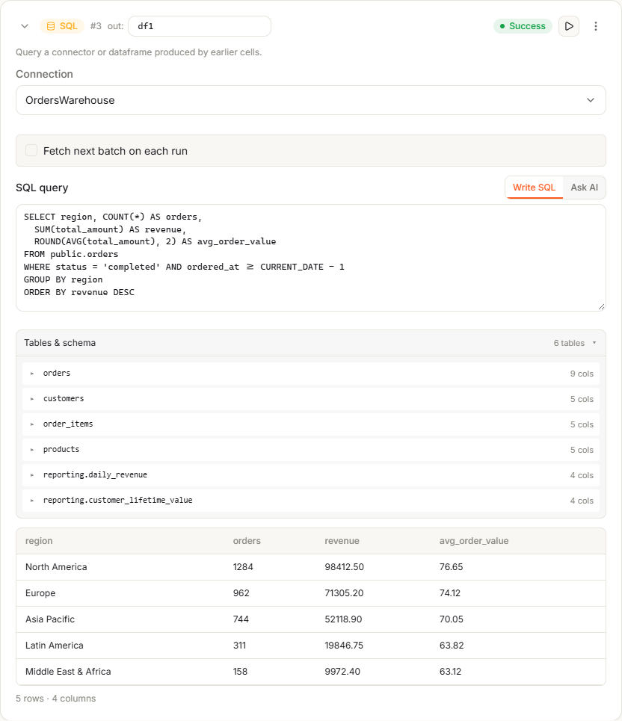The image size is (622, 721).
Task: Click the 71305.20 revenue value
Action: point(344,593)
